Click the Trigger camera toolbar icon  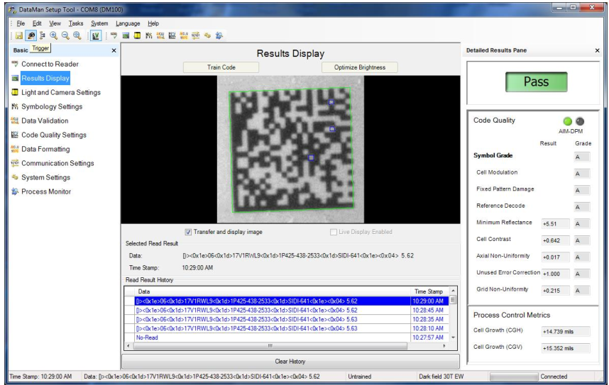click(31, 35)
